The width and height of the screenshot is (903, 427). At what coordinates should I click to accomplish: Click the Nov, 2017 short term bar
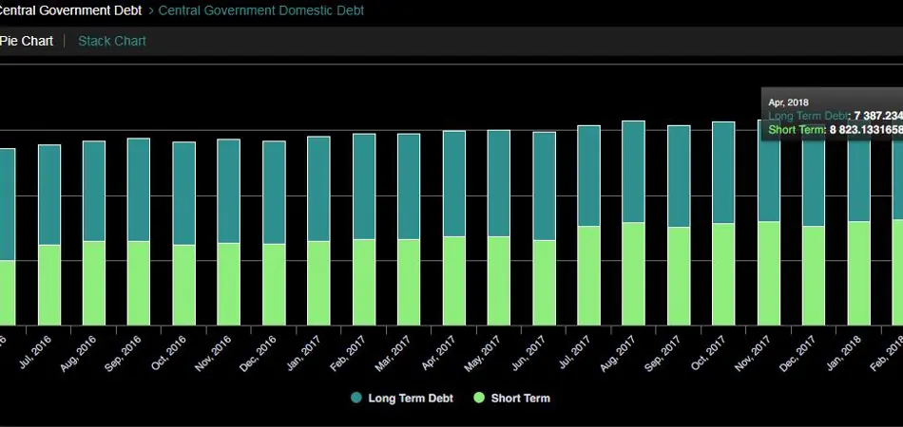769,273
